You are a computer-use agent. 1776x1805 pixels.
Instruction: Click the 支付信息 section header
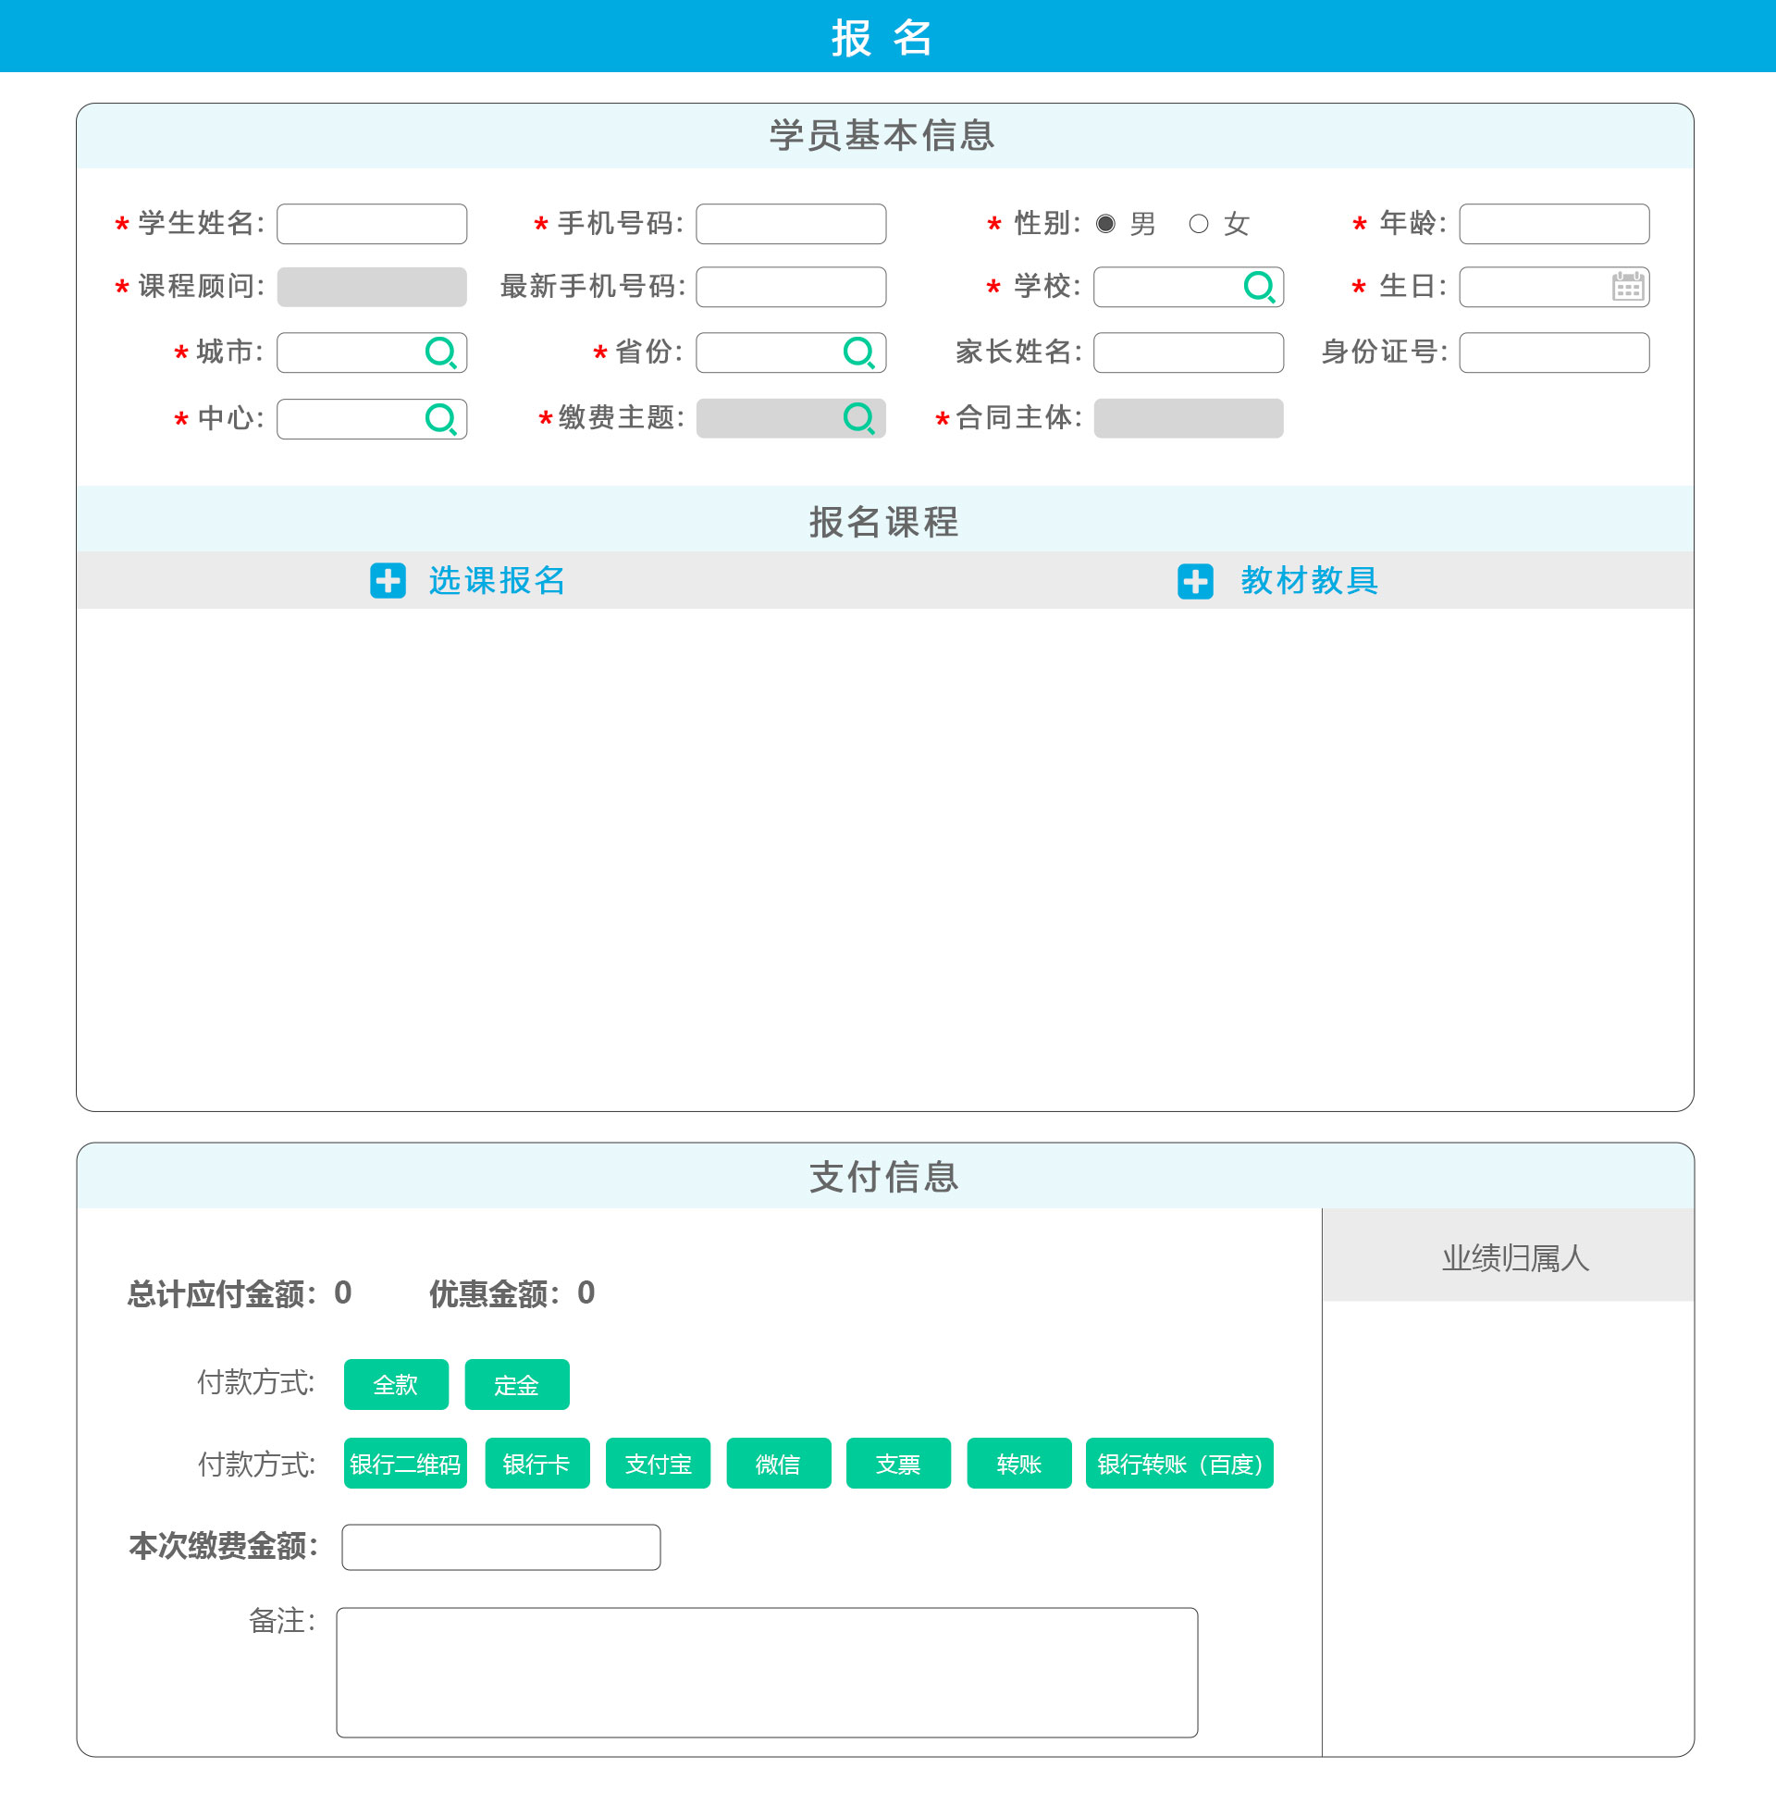(x=884, y=1176)
